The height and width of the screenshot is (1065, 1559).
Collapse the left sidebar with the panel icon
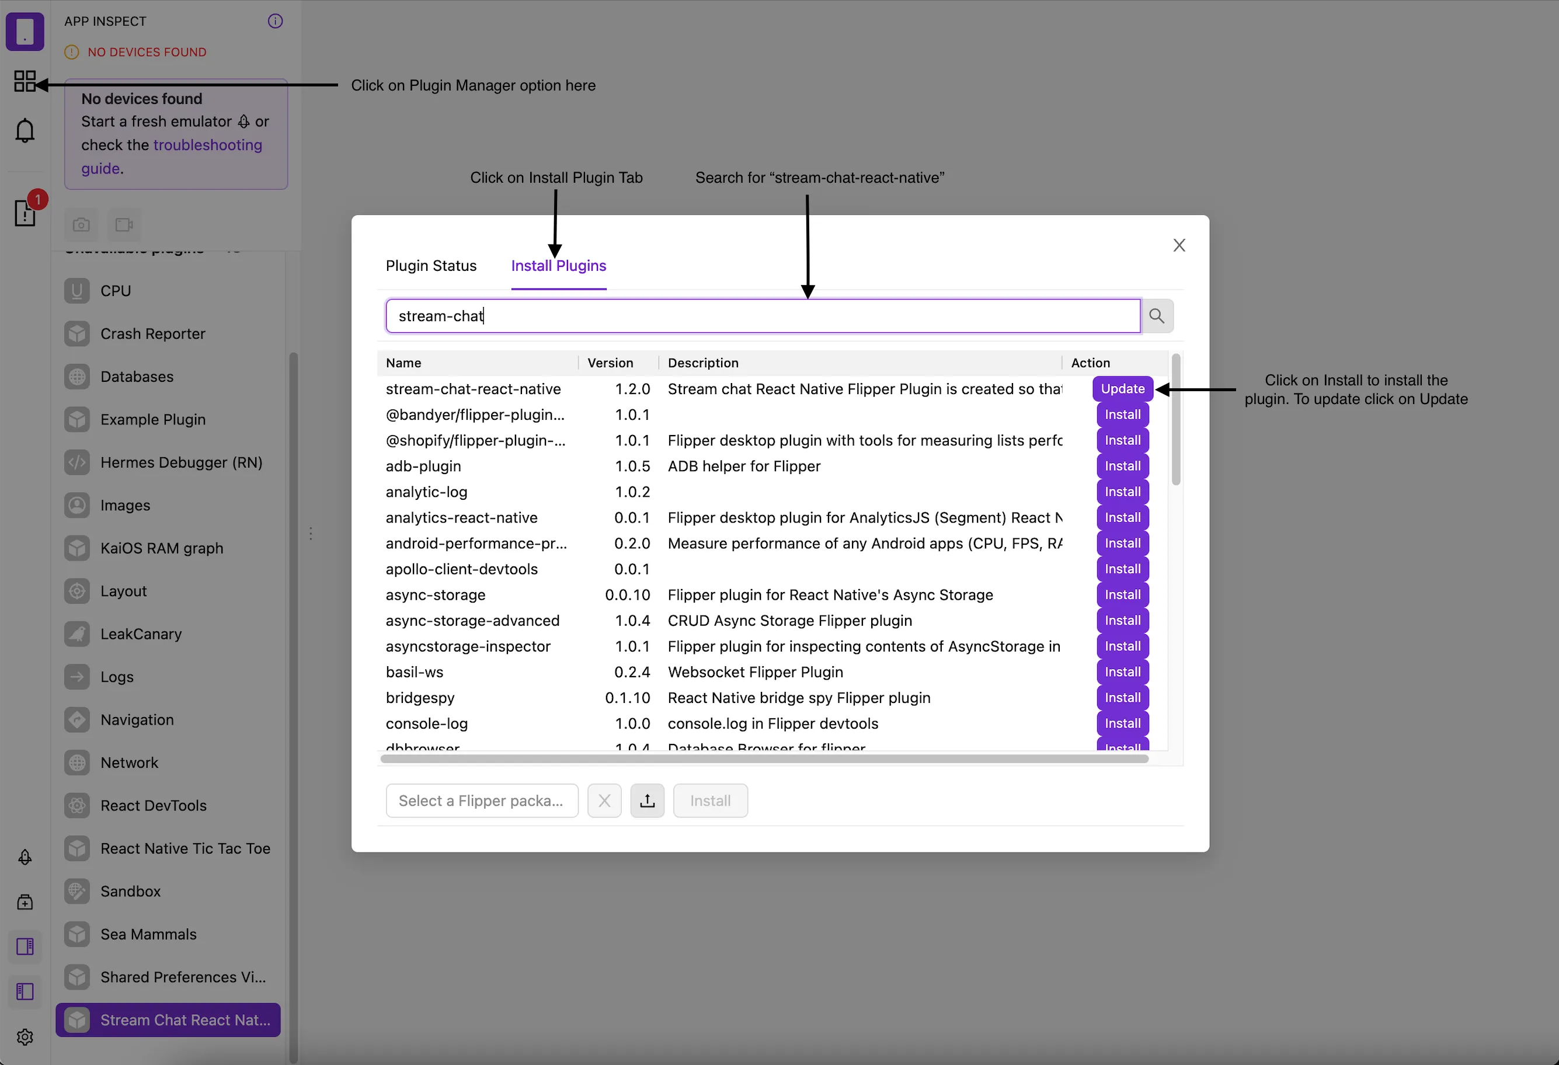[25, 991]
